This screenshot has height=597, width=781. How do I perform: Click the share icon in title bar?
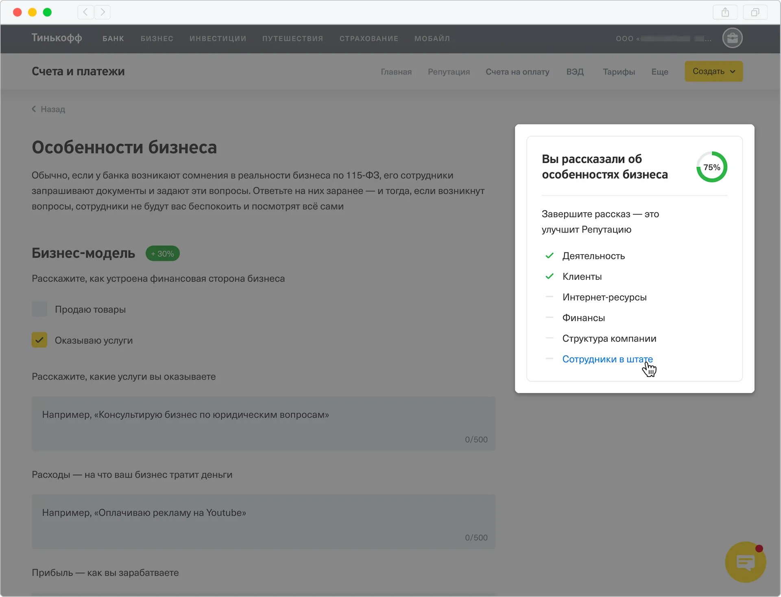tap(725, 12)
